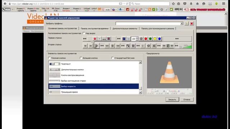Click the 'Отмена' button
230x129 pixels.
[x=187, y=100]
